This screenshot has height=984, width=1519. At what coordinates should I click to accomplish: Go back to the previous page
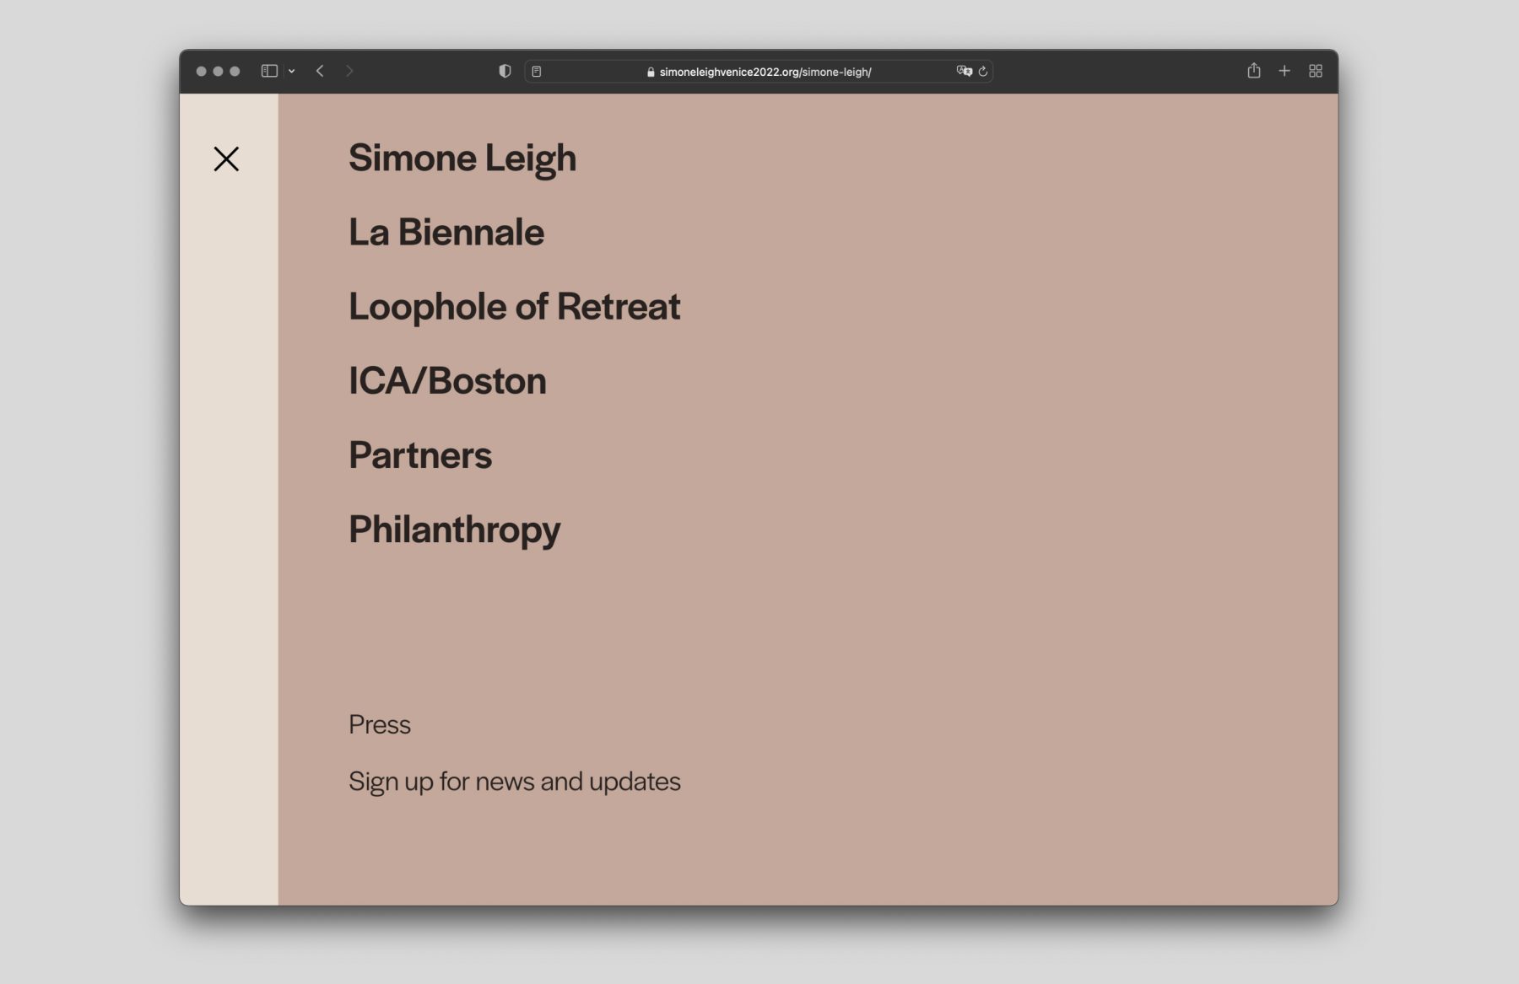coord(320,72)
